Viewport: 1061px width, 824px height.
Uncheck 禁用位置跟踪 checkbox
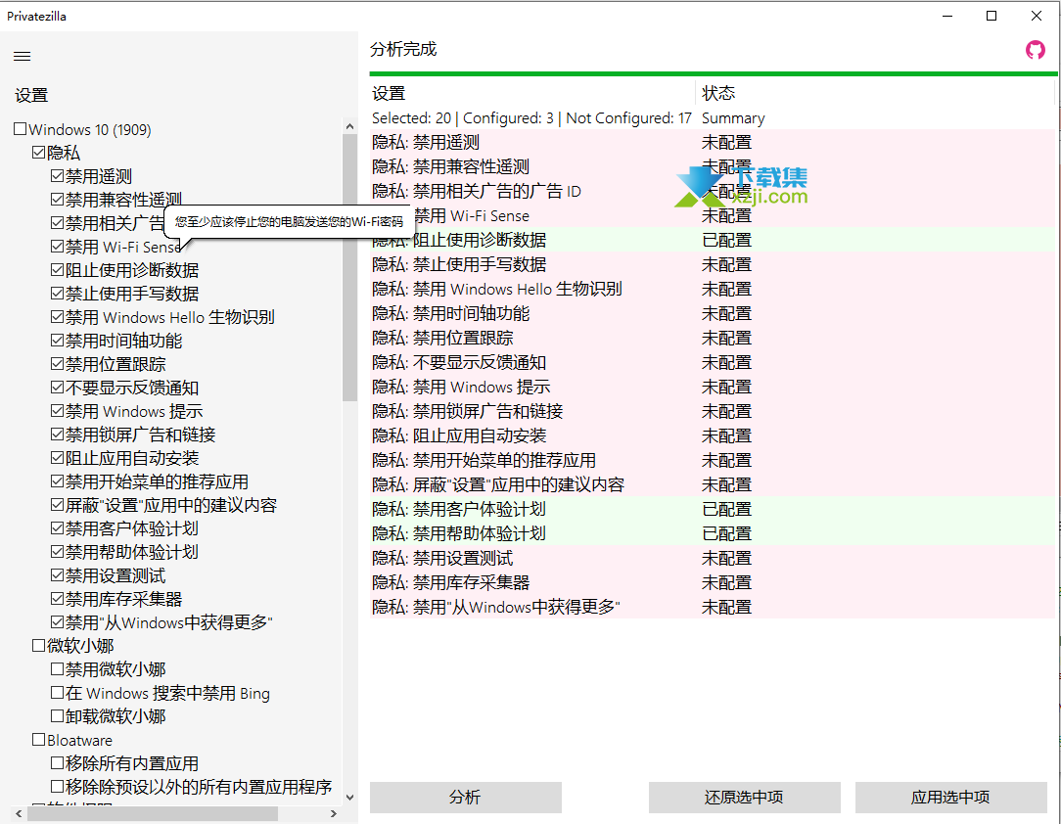point(58,364)
